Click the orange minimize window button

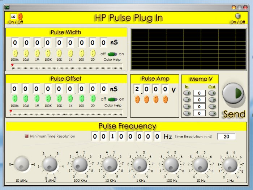[x=234, y=7]
